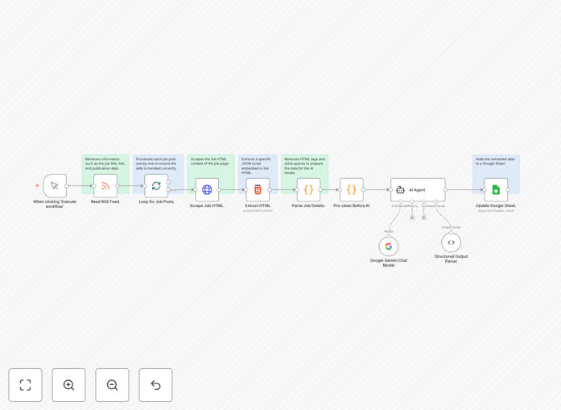The height and width of the screenshot is (410, 561).
Task: Select the Structured Output Parser node
Action: point(452,242)
